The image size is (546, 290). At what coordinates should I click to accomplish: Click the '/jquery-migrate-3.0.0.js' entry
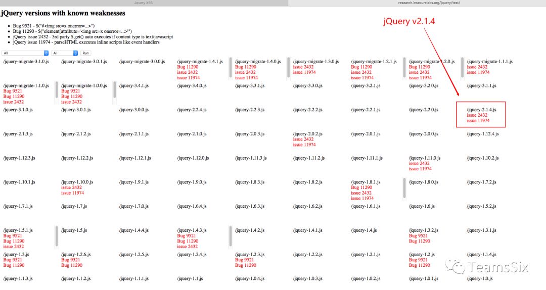click(x=142, y=62)
